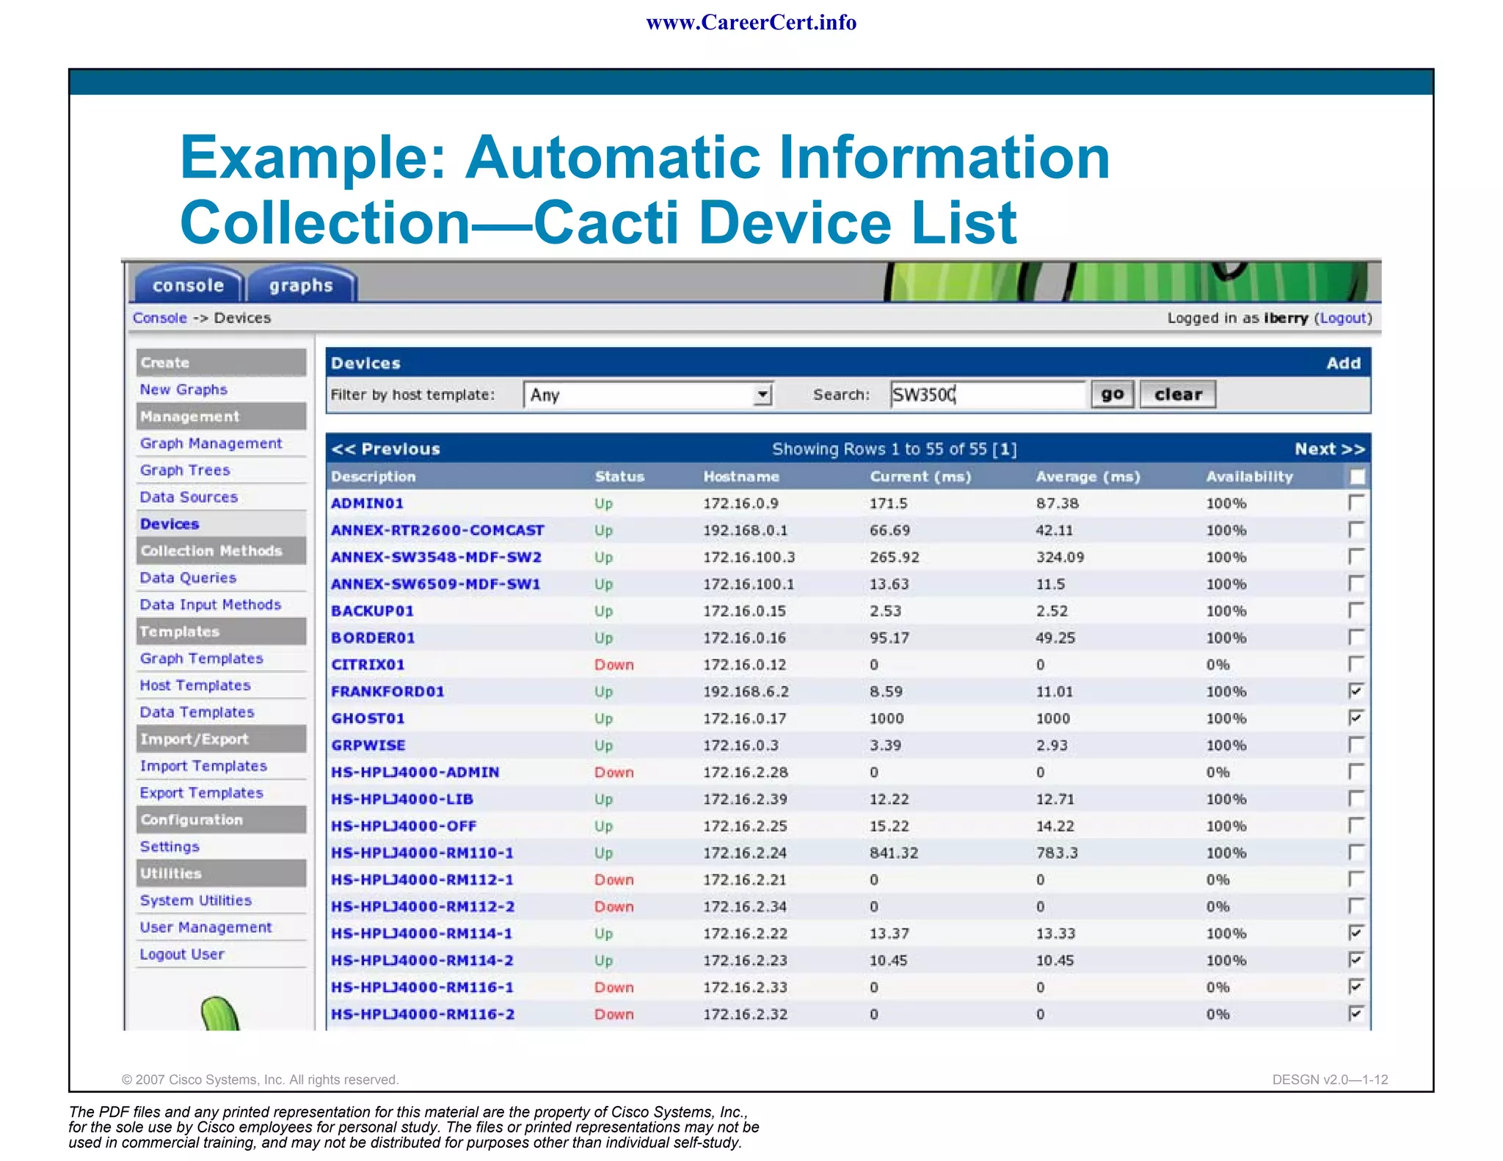Screen dimensions: 1503x1161
Task: Uncheck the box for FRANKFORD01
Action: tap(1356, 691)
